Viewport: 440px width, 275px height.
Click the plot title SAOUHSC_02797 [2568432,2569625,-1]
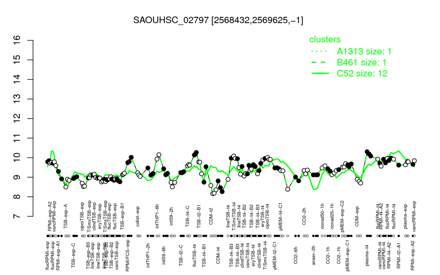[218, 20]
